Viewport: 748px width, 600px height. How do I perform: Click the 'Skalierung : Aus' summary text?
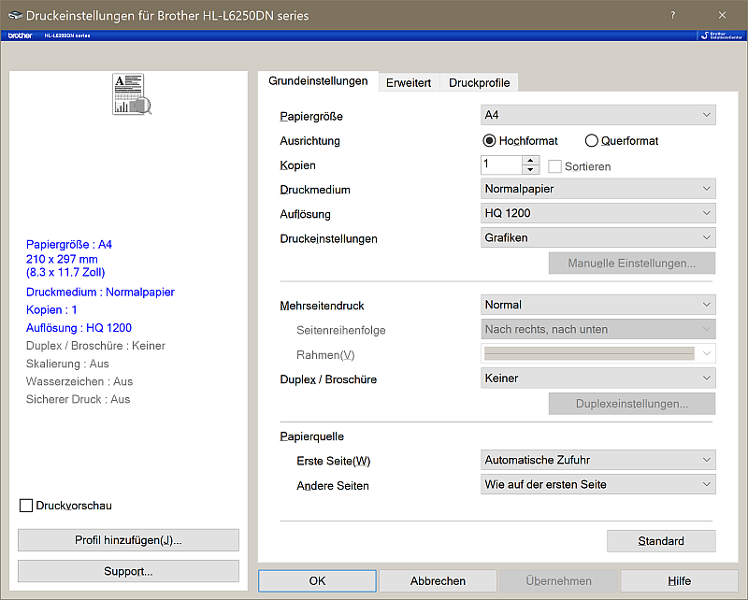pyautogui.click(x=67, y=364)
